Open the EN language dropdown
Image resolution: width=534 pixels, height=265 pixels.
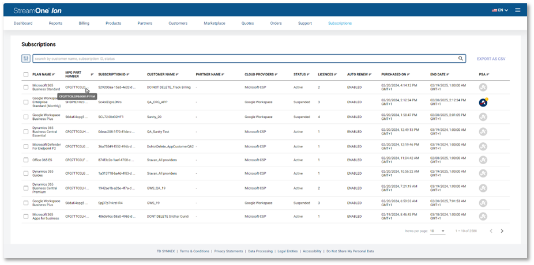500,10
